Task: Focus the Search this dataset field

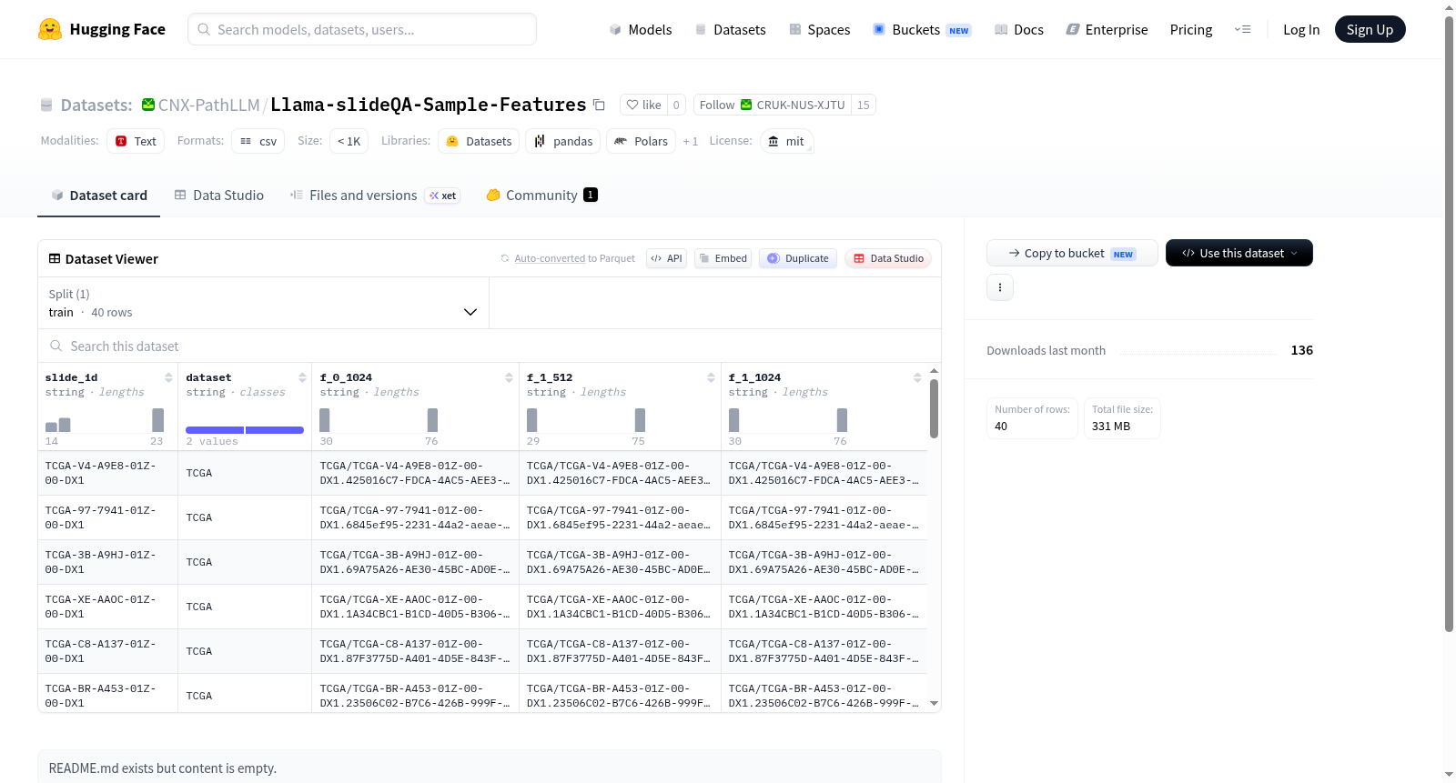Action: (x=490, y=346)
